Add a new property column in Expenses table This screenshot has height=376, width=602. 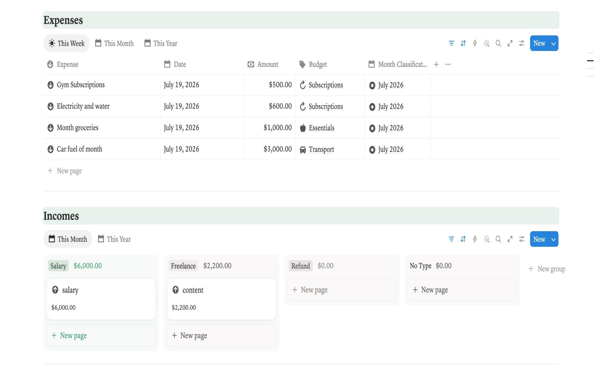click(436, 64)
